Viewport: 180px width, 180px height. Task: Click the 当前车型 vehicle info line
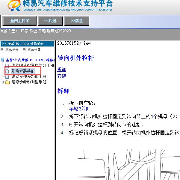pyautogui.click(x=35, y=31)
